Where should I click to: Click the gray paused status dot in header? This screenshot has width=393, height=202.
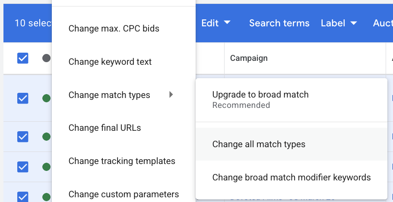(46, 58)
